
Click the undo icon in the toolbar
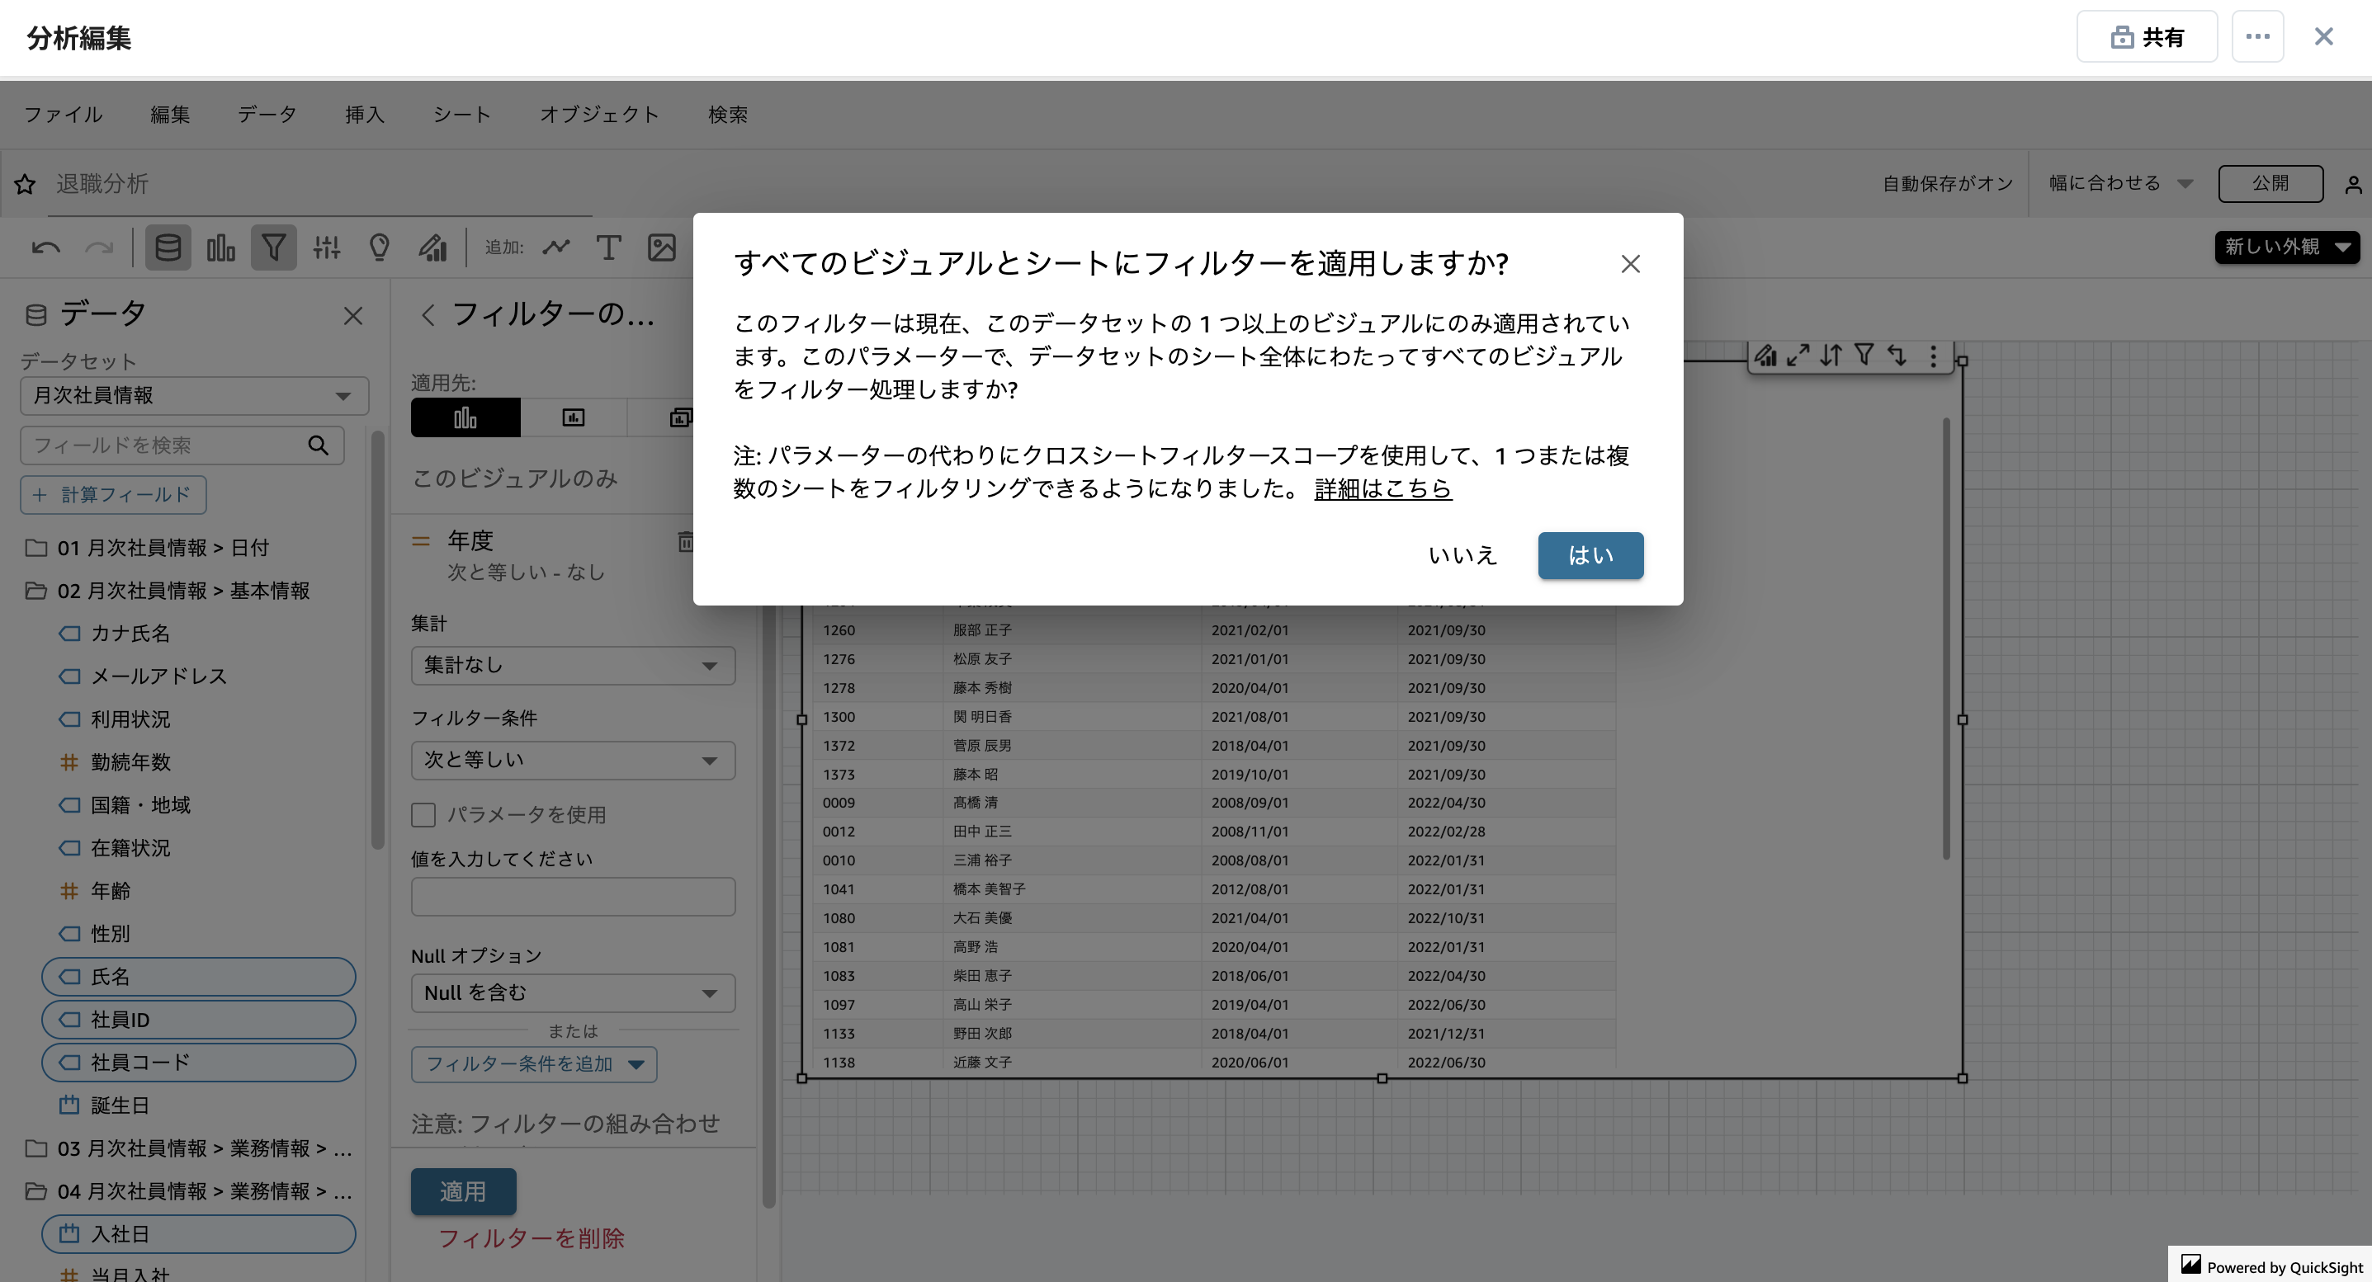click(45, 247)
